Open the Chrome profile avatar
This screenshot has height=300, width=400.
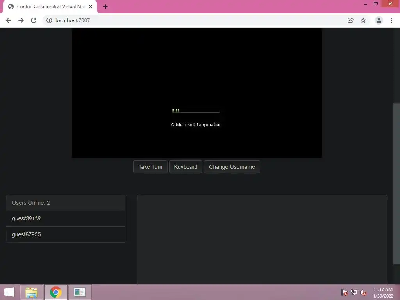click(x=379, y=20)
